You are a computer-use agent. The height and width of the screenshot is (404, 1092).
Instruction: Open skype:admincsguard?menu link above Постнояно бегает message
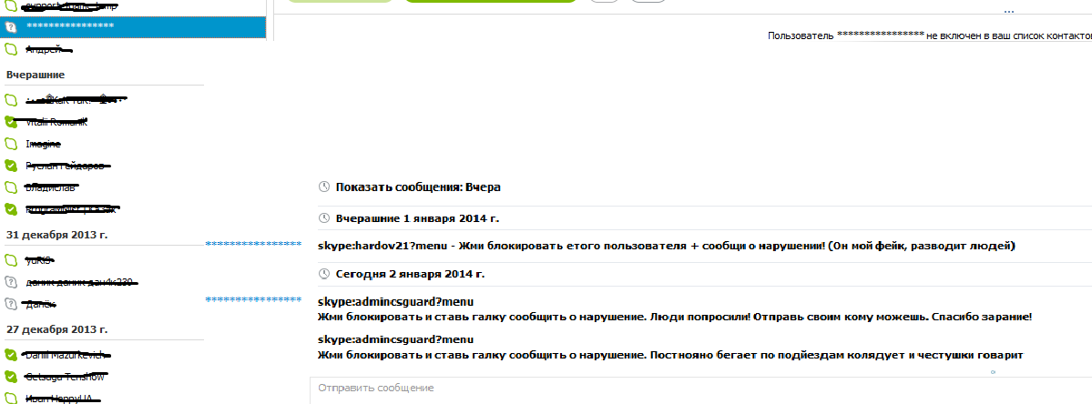(x=395, y=340)
